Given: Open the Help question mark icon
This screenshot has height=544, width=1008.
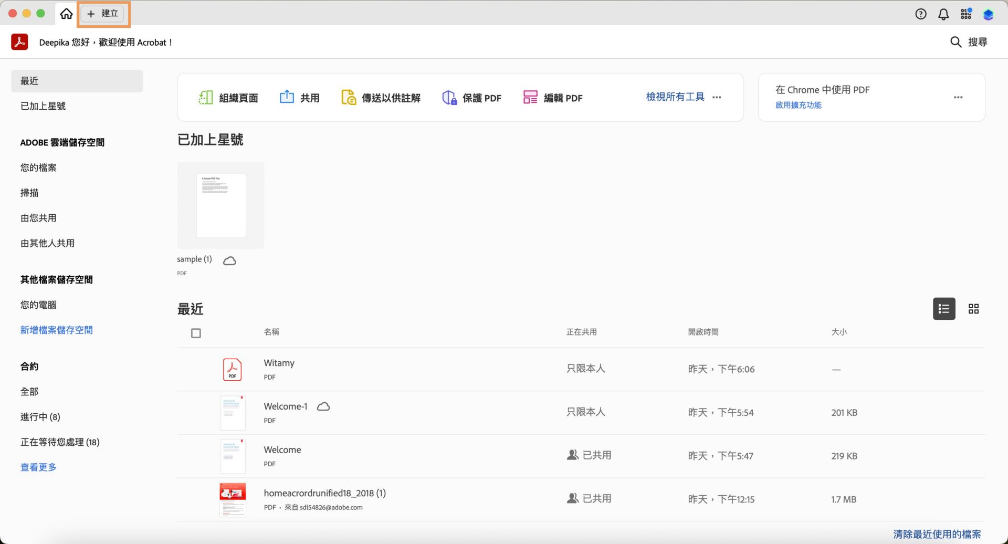Looking at the screenshot, I should [920, 14].
